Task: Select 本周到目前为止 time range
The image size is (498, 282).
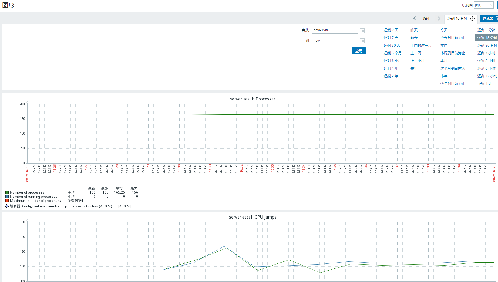Action: pos(453,53)
